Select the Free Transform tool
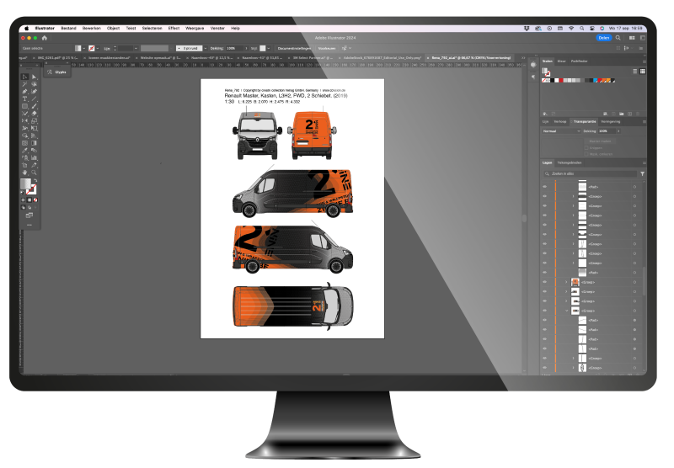 [34, 128]
